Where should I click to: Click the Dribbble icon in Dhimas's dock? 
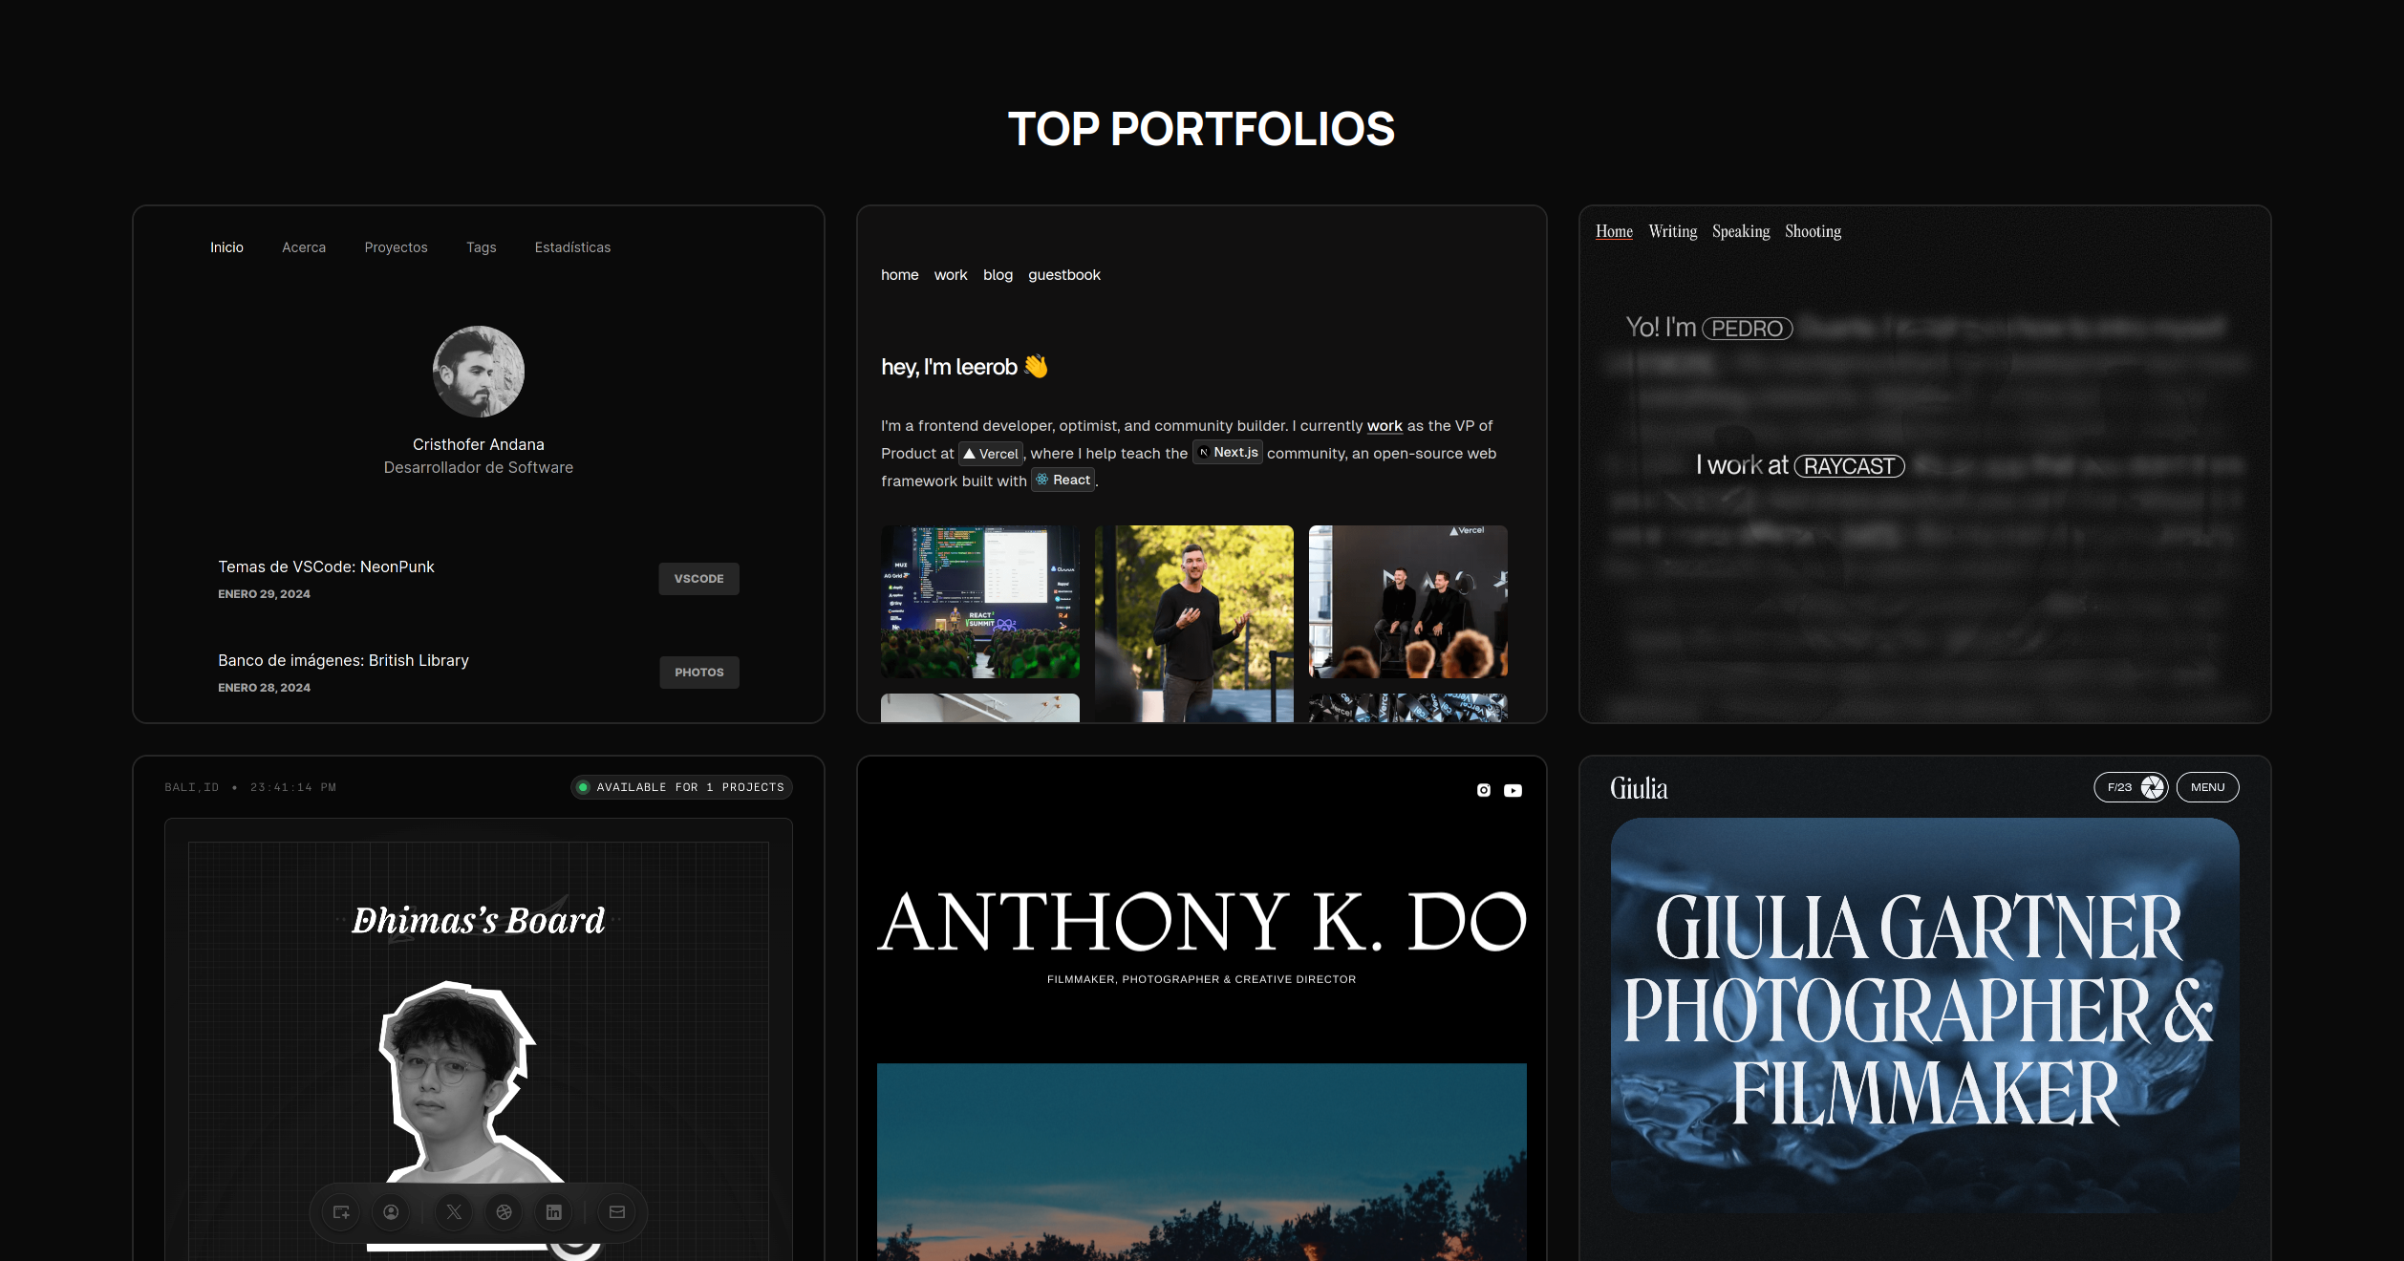click(x=504, y=1212)
